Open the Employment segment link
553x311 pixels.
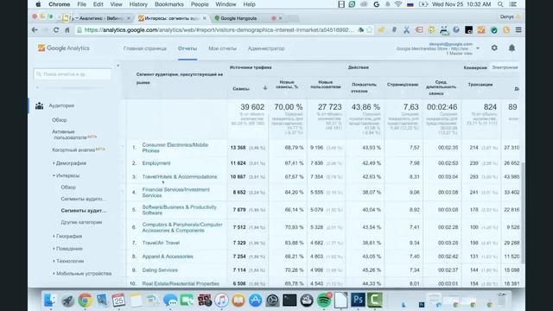click(156, 163)
